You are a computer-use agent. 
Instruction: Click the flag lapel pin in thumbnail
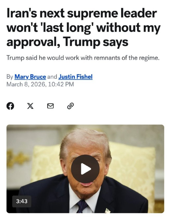click(108, 210)
